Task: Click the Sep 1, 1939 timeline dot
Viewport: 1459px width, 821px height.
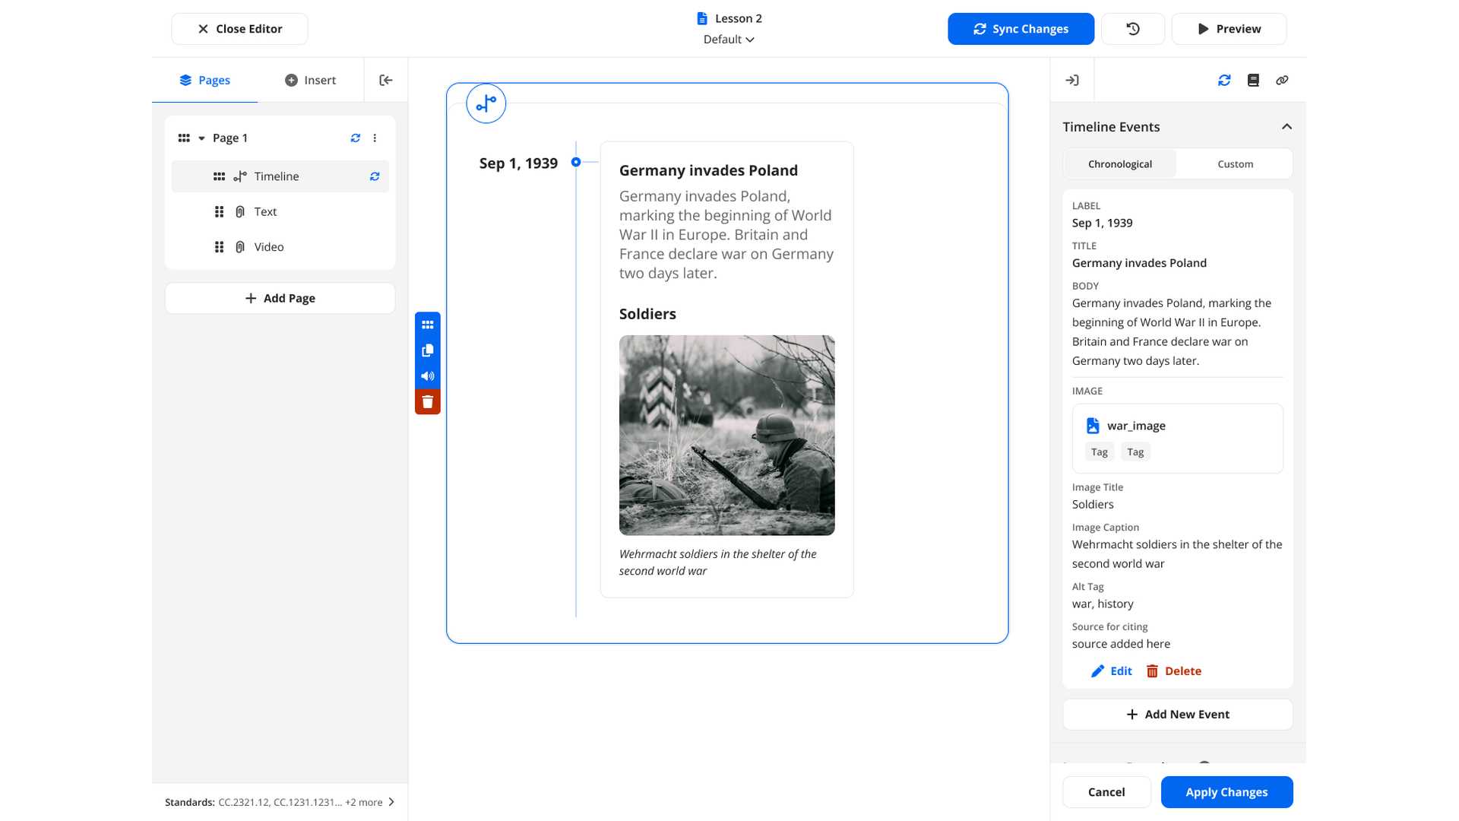Action: pyautogui.click(x=576, y=162)
